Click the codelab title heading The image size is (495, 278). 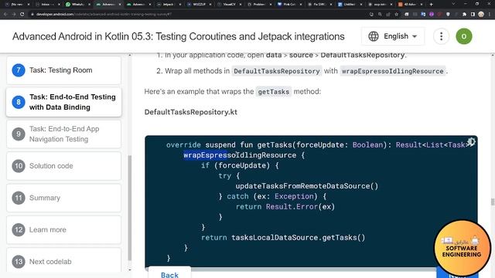click(179, 36)
